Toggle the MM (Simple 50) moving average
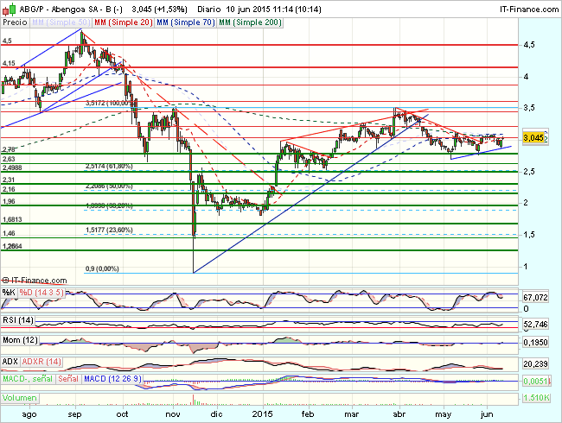562x423 pixels. click(x=61, y=22)
